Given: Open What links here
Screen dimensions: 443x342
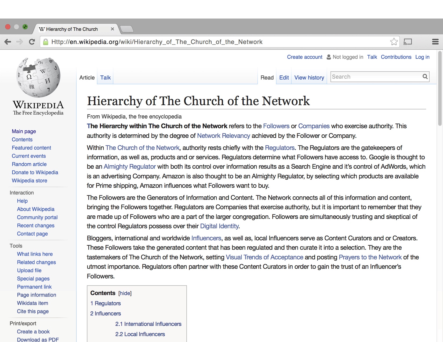Looking at the screenshot, I should coord(35,254).
